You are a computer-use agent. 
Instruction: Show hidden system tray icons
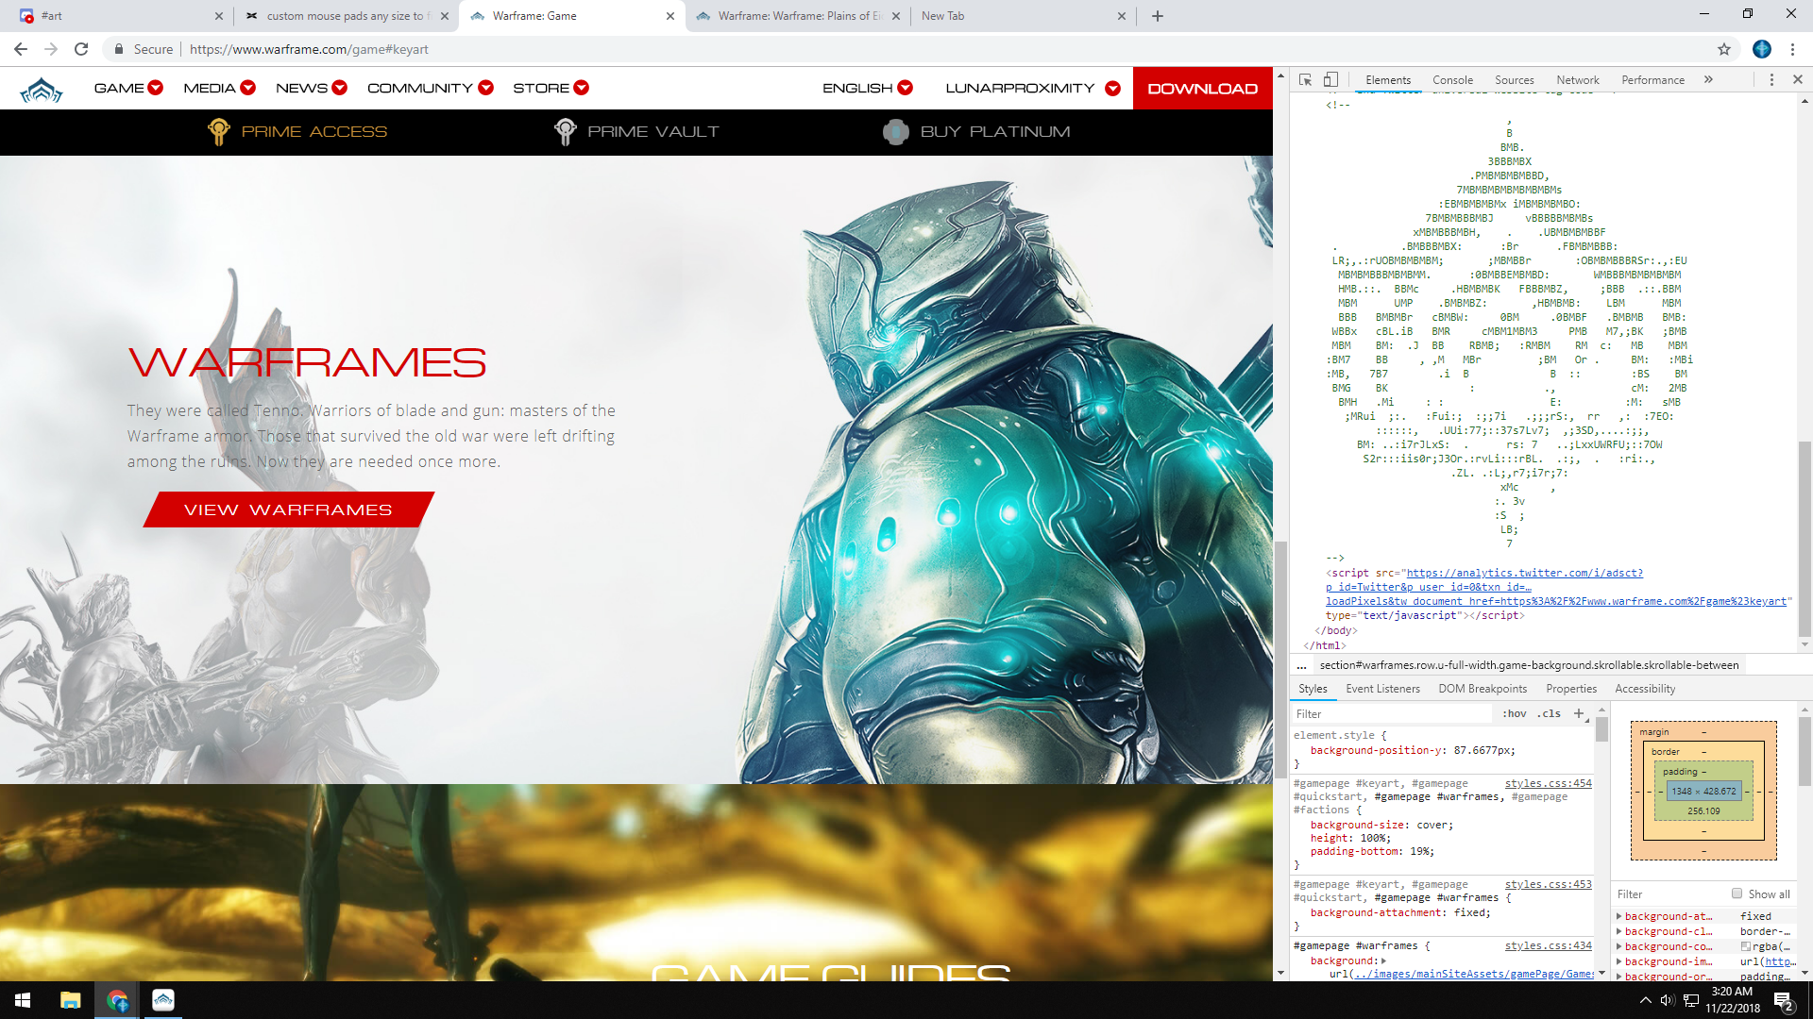1646,1000
